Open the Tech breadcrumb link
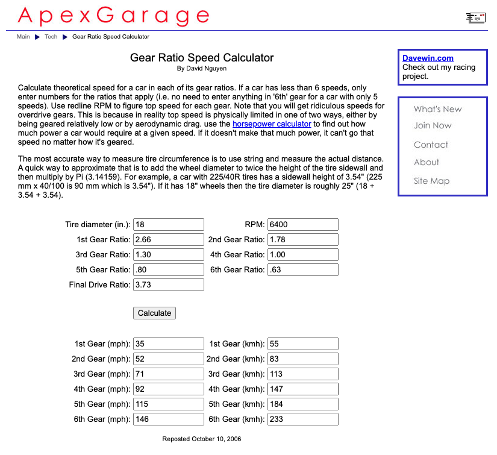Screen dimensions: 497x455 coord(51,37)
